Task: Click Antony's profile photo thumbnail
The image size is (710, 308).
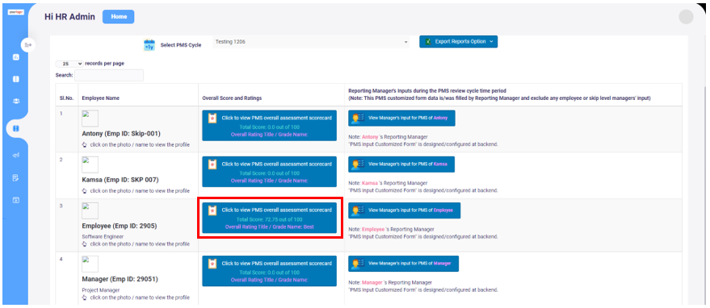Action: (x=90, y=119)
